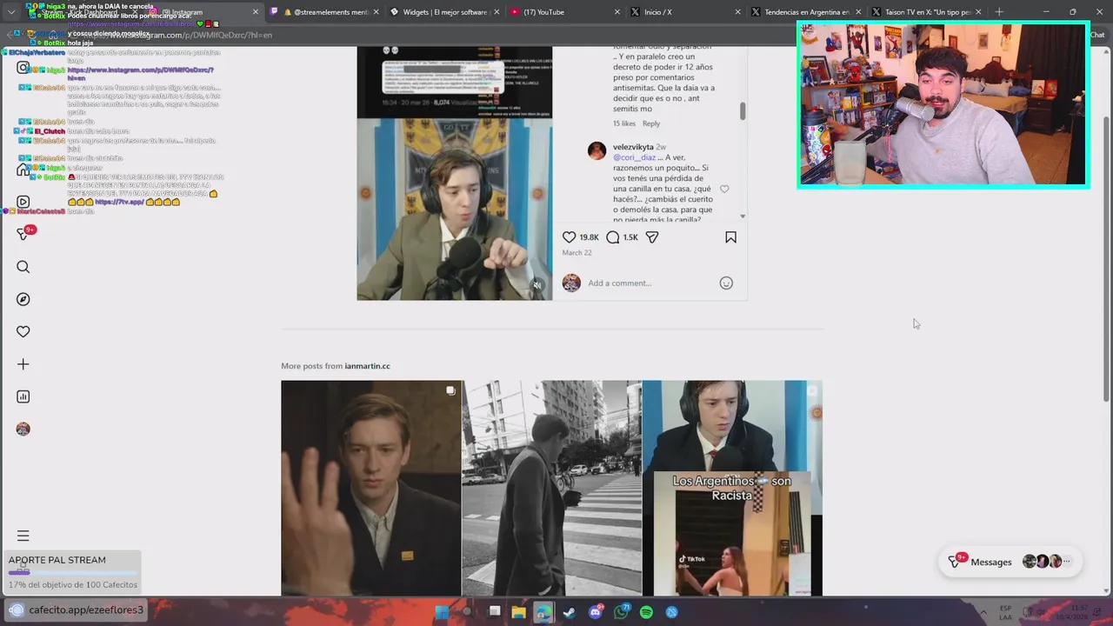Open Notifications heart in left sidebar
1113x626 pixels.
(x=23, y=331)
